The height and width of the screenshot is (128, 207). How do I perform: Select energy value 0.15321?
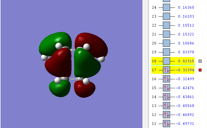186,34
